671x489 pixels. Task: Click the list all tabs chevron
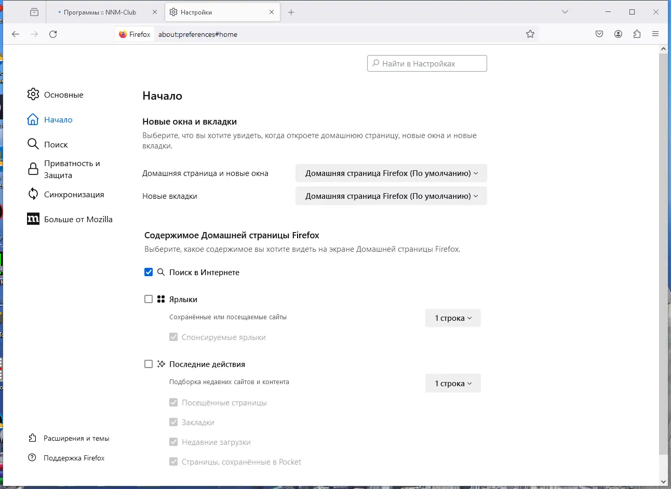point(565,12)
